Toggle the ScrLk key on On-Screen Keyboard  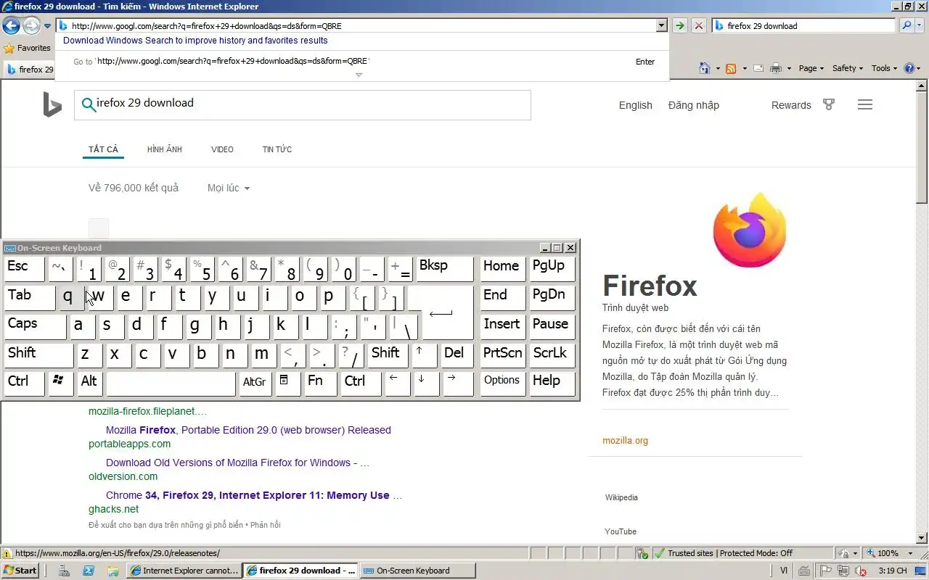tap(552, 355)
